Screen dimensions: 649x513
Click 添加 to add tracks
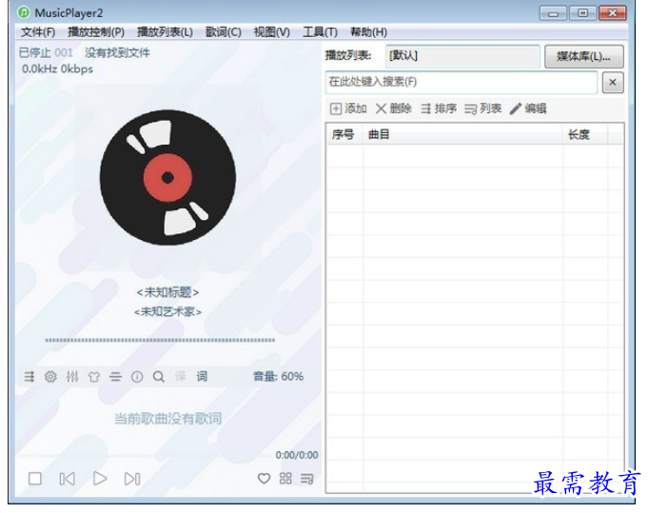(348, 109)
